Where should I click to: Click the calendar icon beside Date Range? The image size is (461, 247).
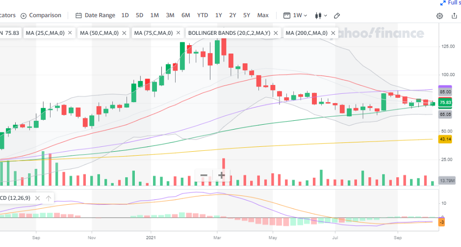pos(78,16)
